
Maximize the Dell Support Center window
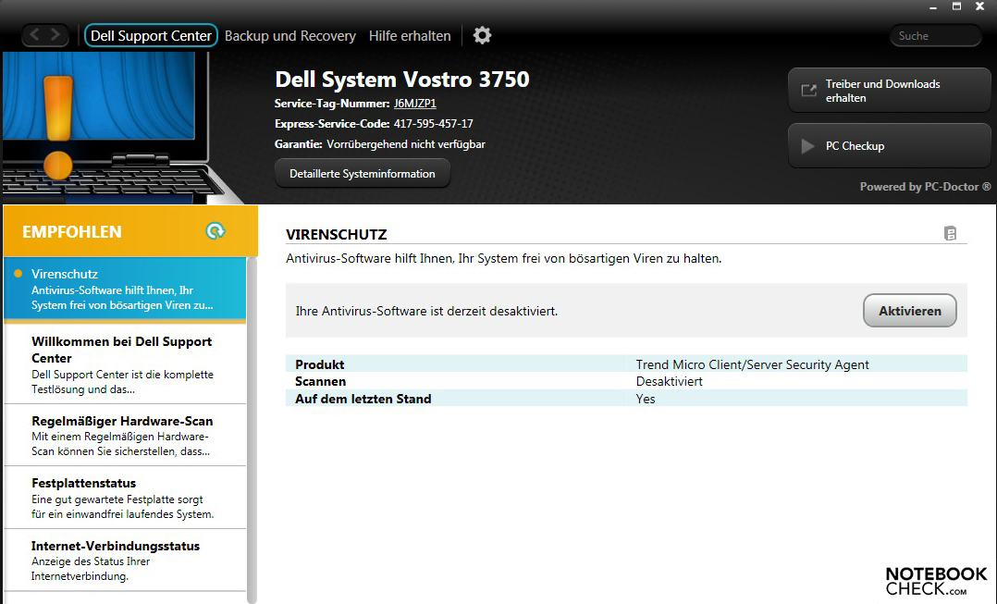coord(956,6)
